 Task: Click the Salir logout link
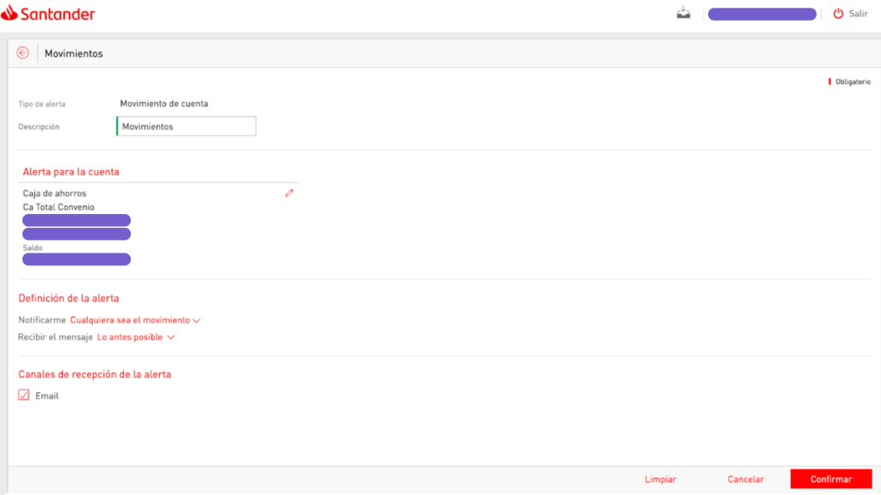[x=858, y=14]
